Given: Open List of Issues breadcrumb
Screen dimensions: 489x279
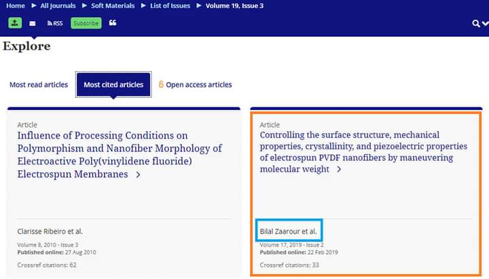Looking at the screenshot, I should [x=170, y=5].
